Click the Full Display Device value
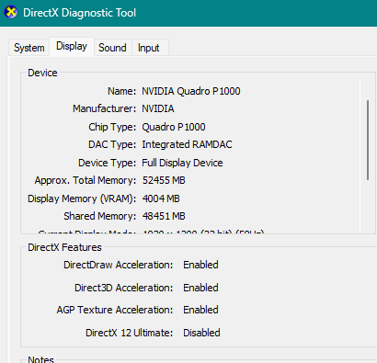The width and height of the screenshot is (377, 363). pos(182,163)
